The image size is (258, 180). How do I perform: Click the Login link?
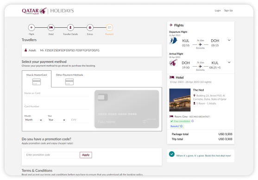pyautogui.click(x=218, y=10)
